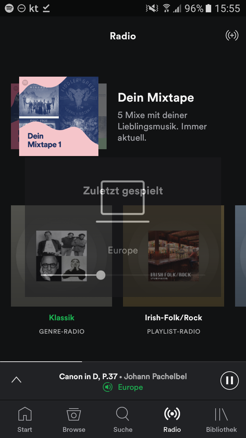Pause the Canon in D track
Viewport: 246px width, 438px height.
pos(229,381)
